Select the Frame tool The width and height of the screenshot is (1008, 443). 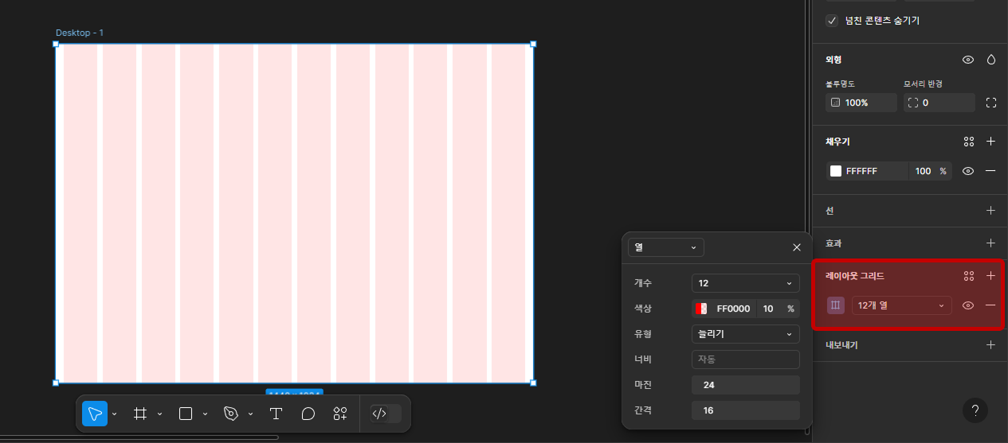pyautogui.click(x=140, y=414)
